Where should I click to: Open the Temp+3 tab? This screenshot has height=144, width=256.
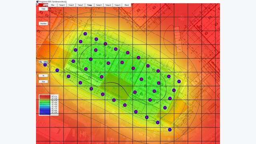pyautogui.click(x=117, y=5)
